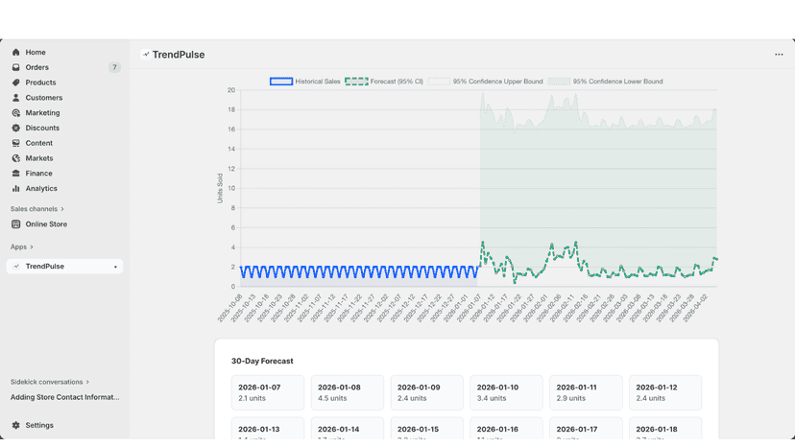The height and width of the screenshot is (447, 795).
Task: Click the Home icon in sidebar
Action: coord(15,52)
